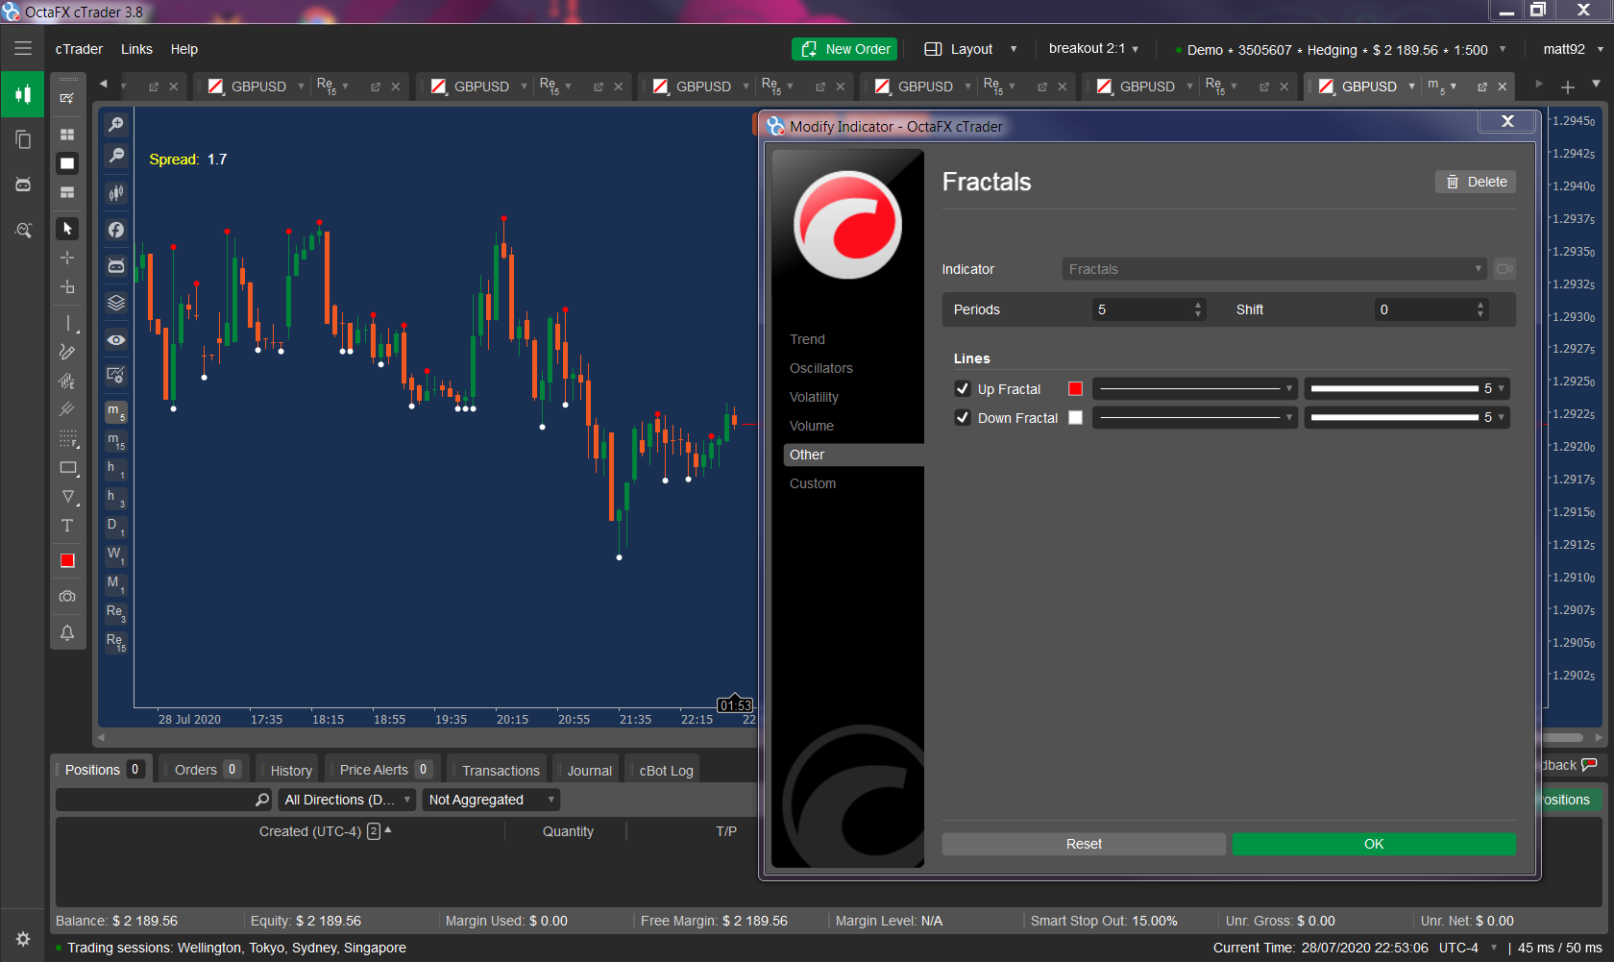Select the multi-chart grid mode icon
Viewport: 1614px width, 962px height.
tap(67, 135)
